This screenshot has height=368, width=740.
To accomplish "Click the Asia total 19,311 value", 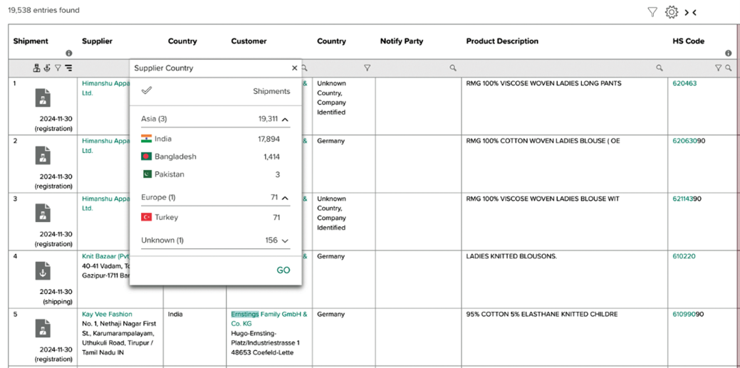I will [268, 120].
